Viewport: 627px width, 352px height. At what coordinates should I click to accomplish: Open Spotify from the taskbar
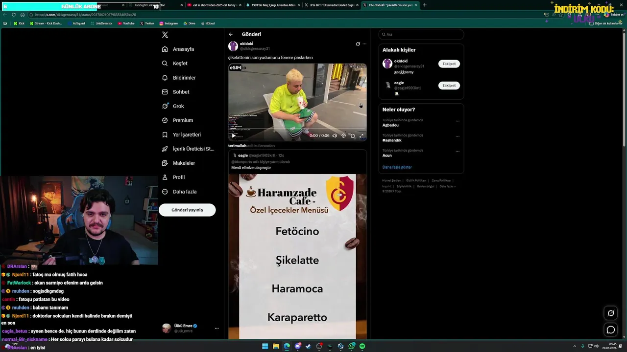point(362,346)
